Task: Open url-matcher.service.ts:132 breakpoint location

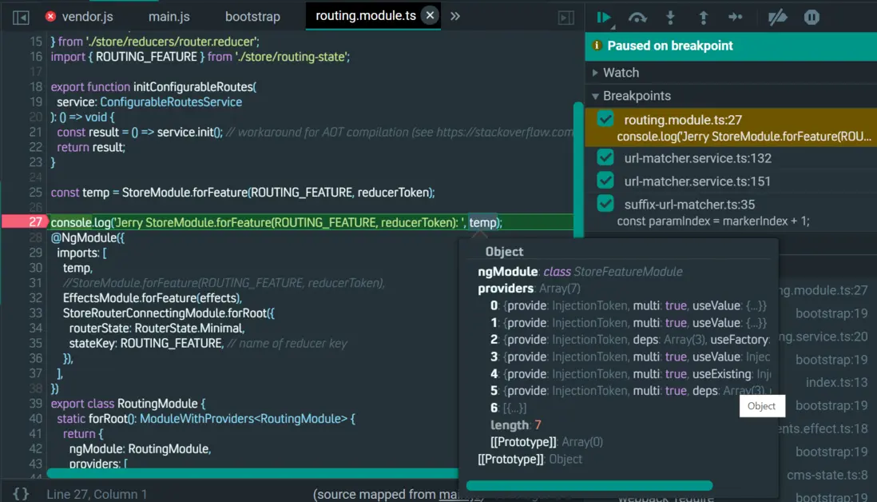Action: coord(697,158)
